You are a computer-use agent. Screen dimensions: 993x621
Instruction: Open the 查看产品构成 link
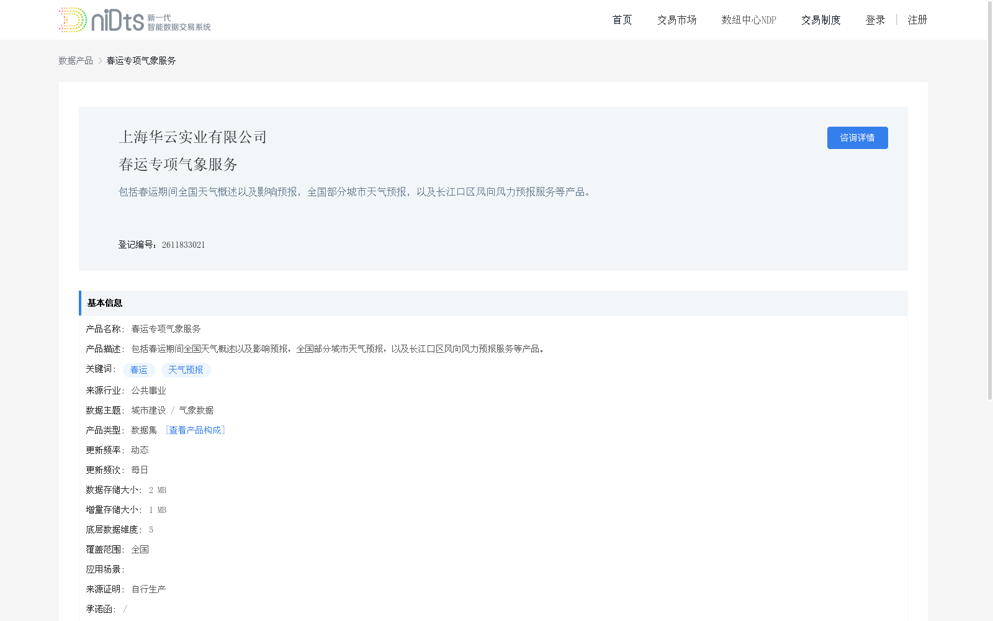(195, 430)
